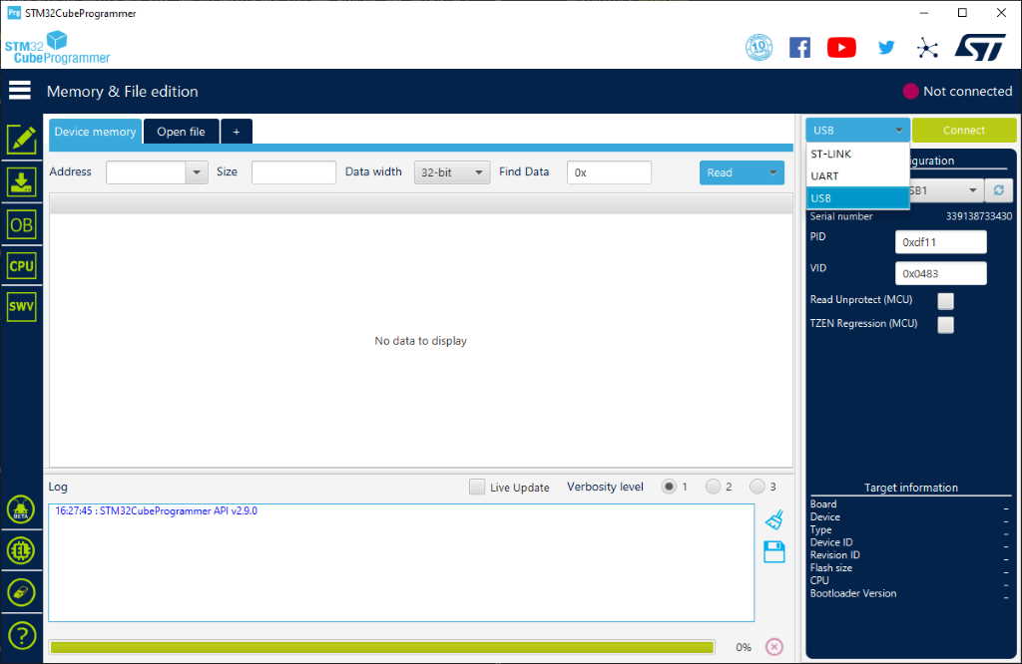Image resolution: width=1022 pixels, height=664 pixels.
Task: Open the Data width 32-bit dropdown
Action: 452,172
